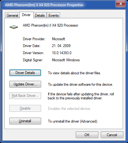Open Driver Details button
Screen dimensions: 128x143
(x=25, y=73)
